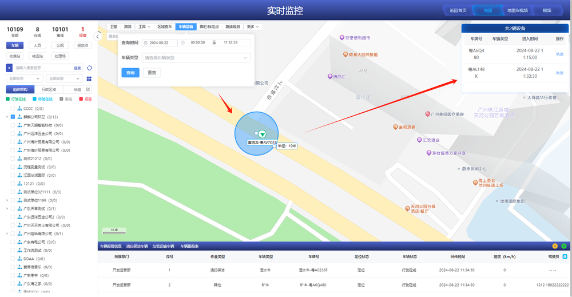Open the 全部类型 type dropdown

[65, 79]
